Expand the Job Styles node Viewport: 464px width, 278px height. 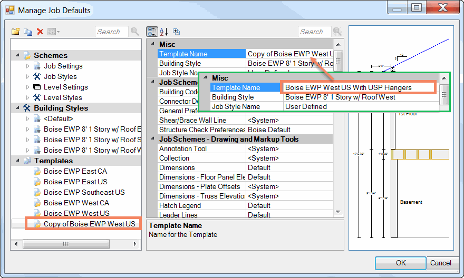(27, 76)
